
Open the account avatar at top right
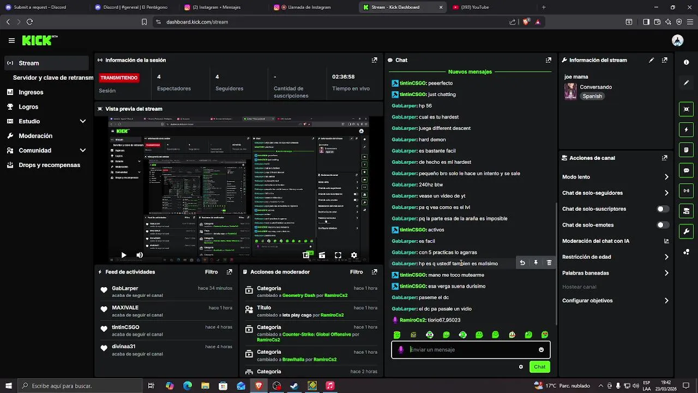coord(678,40)
